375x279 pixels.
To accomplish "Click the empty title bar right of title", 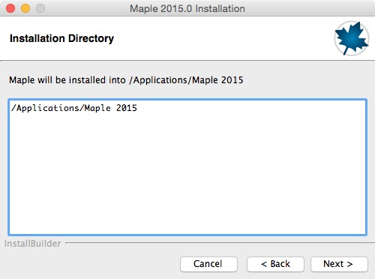I will (x=310, y=8).
